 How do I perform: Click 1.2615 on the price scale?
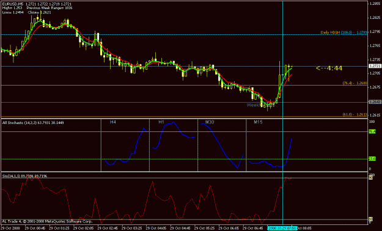pyautogui.click(x=376, y=115)
